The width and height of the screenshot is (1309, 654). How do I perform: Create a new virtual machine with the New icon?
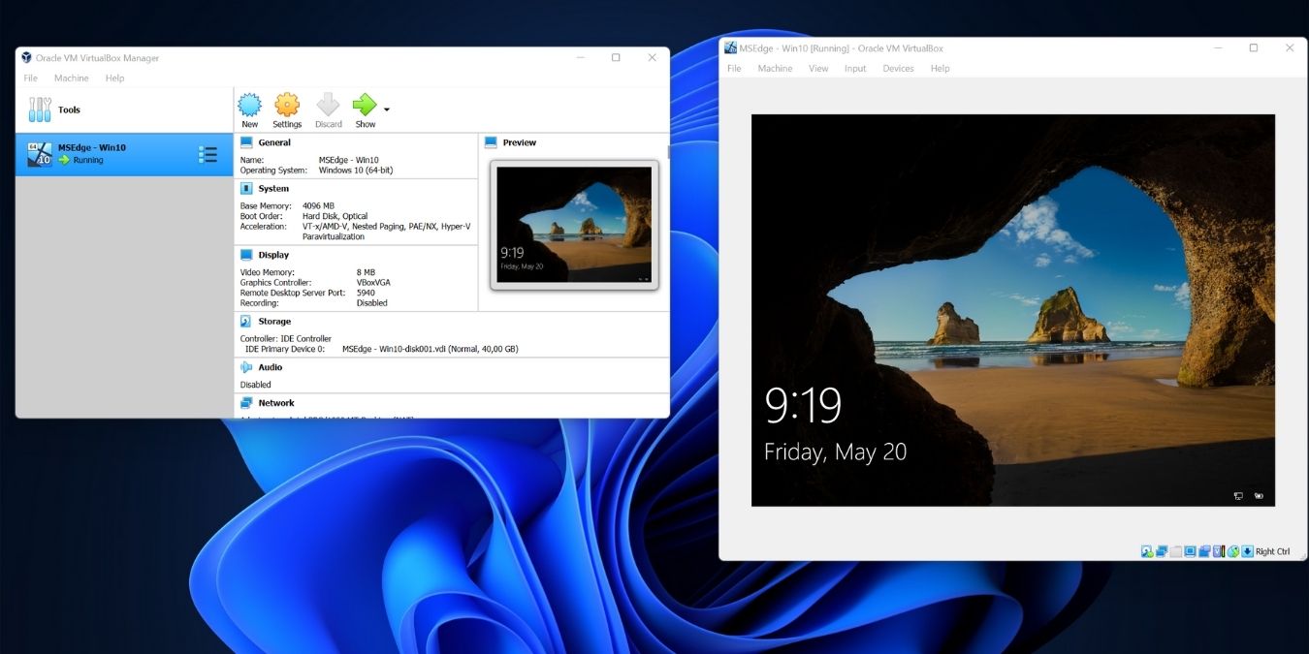[249, 109]
